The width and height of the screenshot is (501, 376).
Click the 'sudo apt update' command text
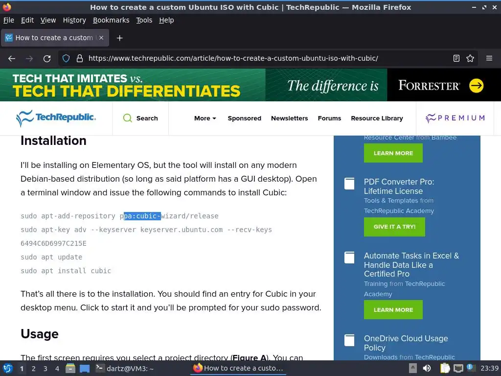(51, 257)
